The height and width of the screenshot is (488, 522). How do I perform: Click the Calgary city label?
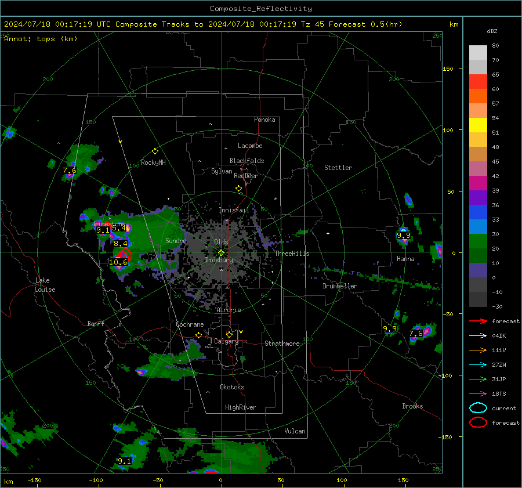226,341
